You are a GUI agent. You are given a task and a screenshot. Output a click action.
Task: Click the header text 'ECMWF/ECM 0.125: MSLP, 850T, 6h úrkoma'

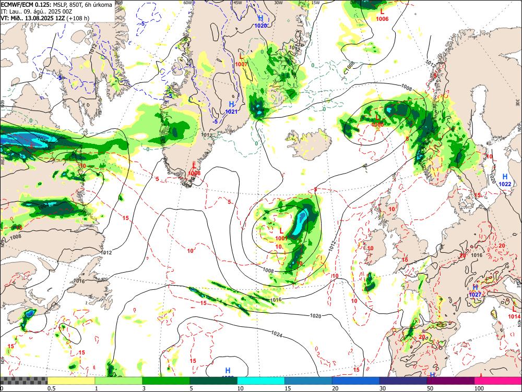tap(56, 5)
